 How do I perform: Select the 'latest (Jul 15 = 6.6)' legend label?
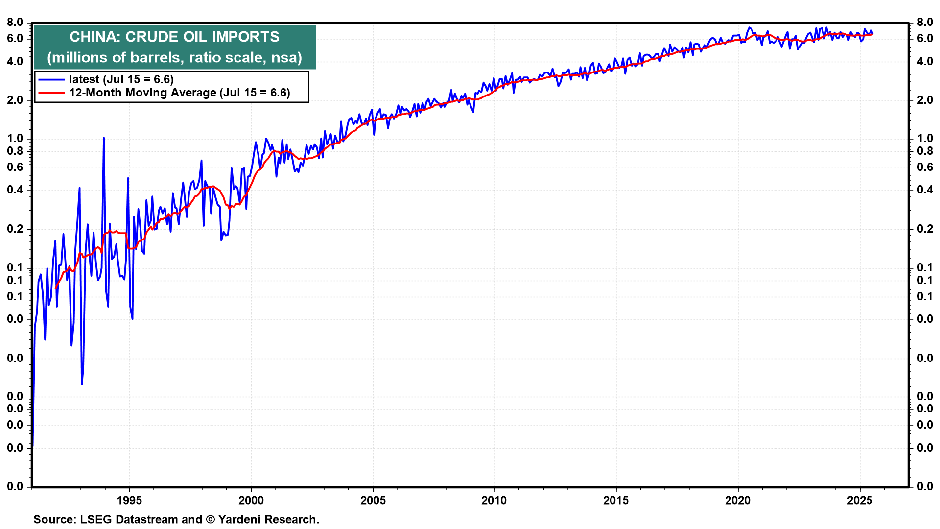pos(121,79)
